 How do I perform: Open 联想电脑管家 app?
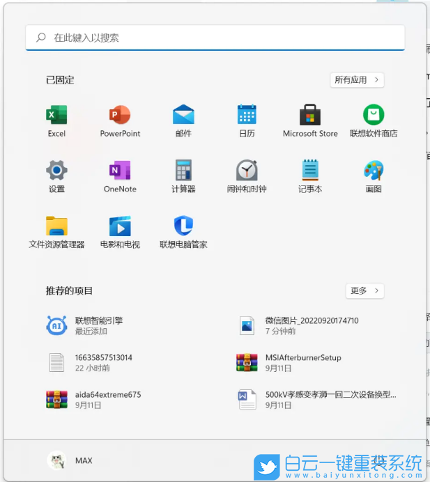coord(183,232)
